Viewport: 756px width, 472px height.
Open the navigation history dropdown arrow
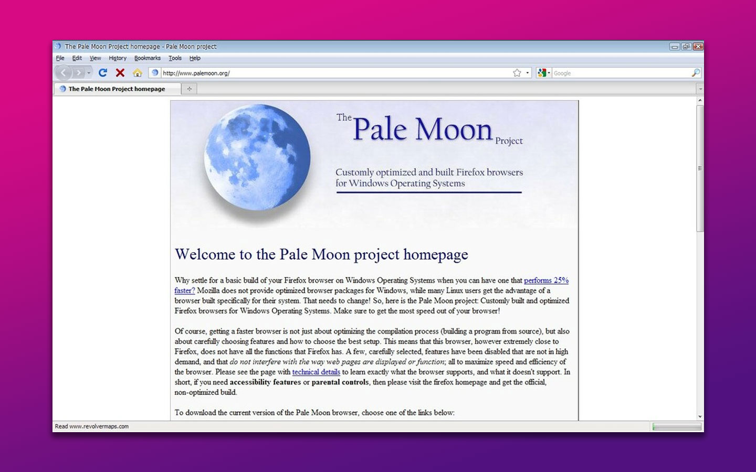tap(89, 73)
